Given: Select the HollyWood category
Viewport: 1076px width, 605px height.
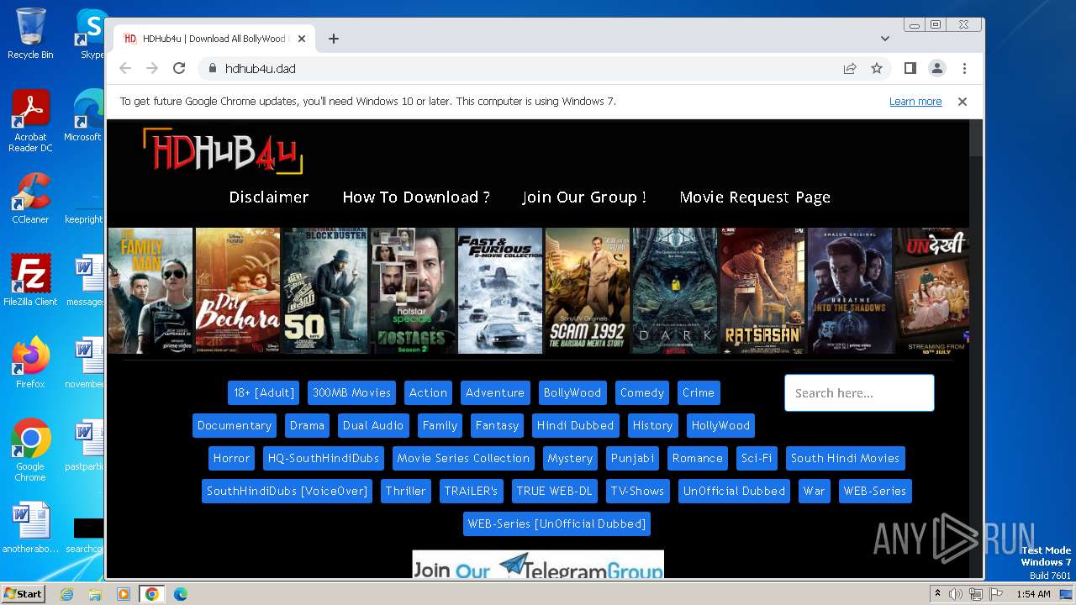Looking at the screenshot, I should point(720,426).
